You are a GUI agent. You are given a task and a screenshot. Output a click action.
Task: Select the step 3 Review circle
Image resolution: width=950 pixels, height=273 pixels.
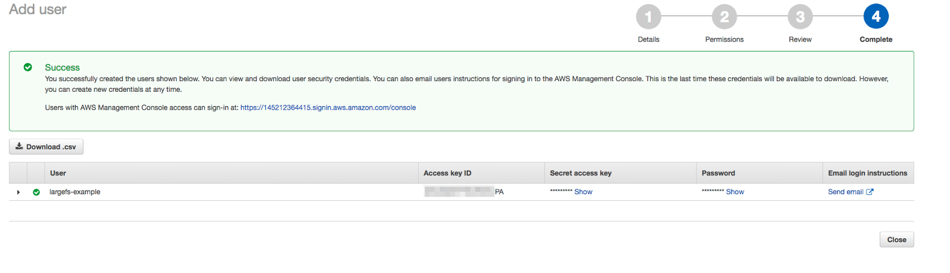[x=800, y=17]
